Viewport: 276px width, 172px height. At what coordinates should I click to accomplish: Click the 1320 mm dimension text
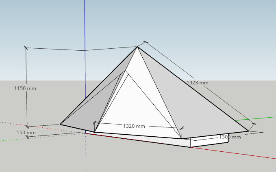click(x=134, y=126)
